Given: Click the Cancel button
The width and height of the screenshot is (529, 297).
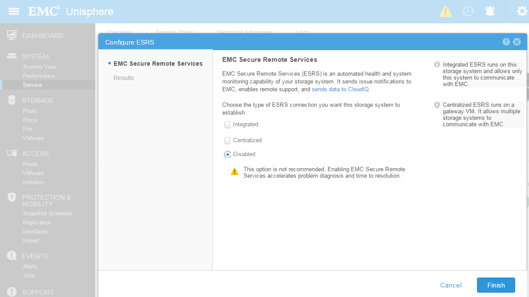Looking at the screenshot, I should [x=451, y=285].
